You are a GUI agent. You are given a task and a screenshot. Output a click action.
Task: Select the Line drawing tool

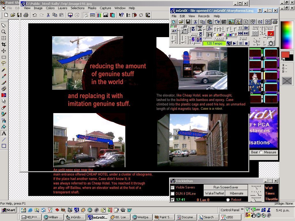tap(3, 140)
